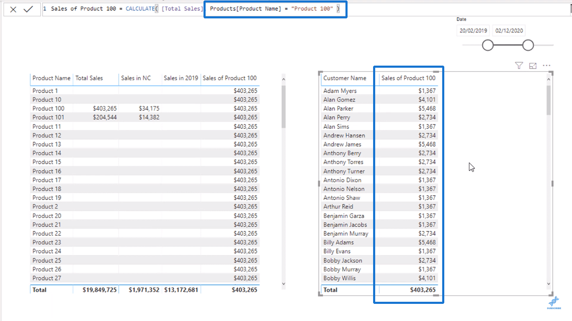
Task: Click the $14,382 Sales in NC value
Action: click(149, 117)
